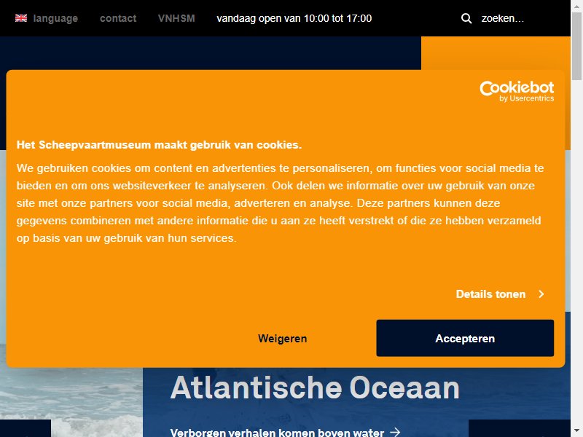The image size is (583, 437).
Task: Click the scrollbar up arrow
Action: tap(576, 6)
